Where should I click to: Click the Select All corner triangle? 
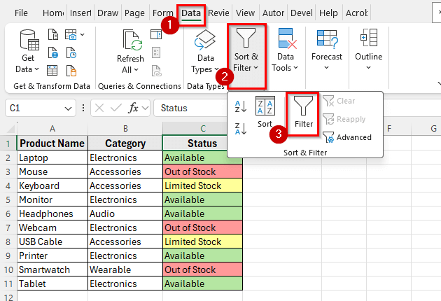[10, 129]
